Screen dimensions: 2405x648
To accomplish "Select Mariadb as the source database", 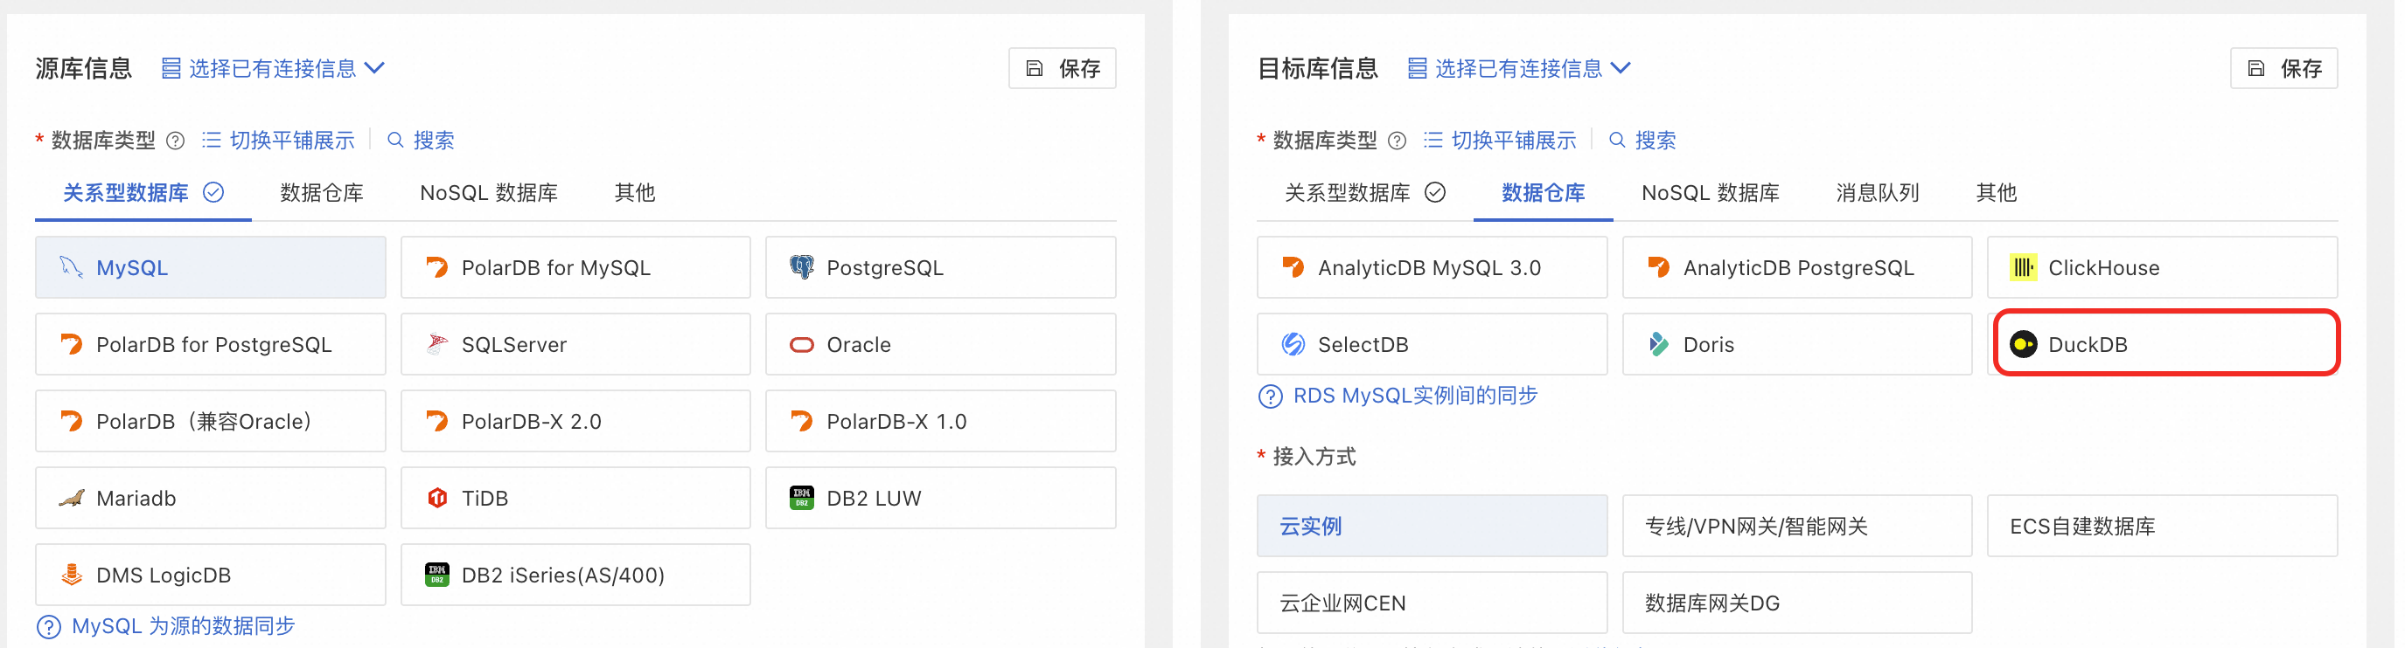I will click(210, 498).
